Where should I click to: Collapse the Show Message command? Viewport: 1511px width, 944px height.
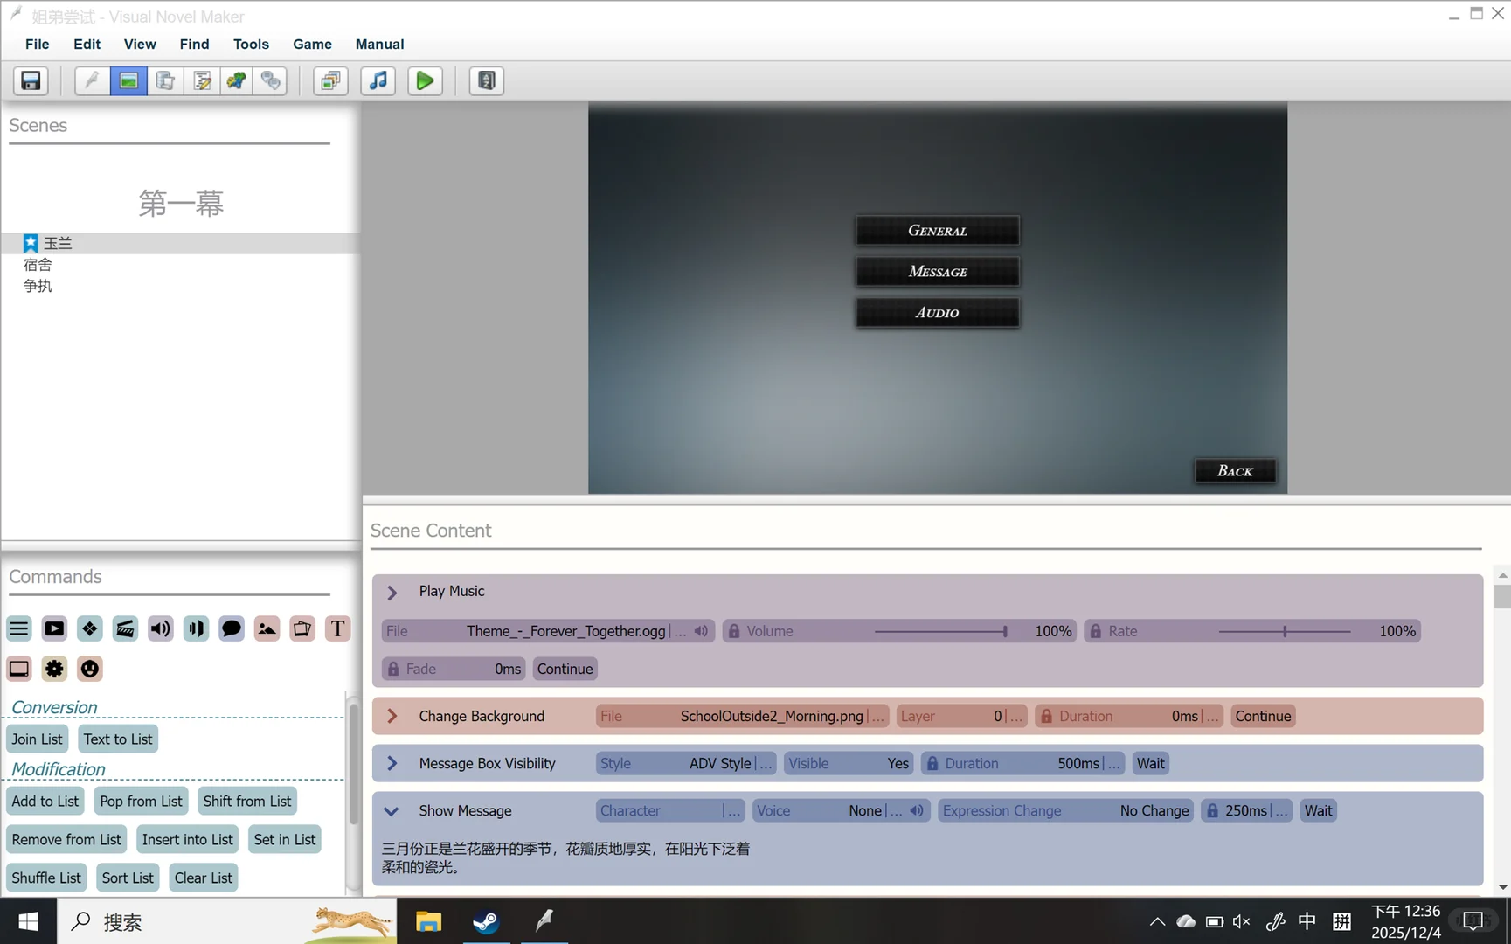tap(392, 811)
